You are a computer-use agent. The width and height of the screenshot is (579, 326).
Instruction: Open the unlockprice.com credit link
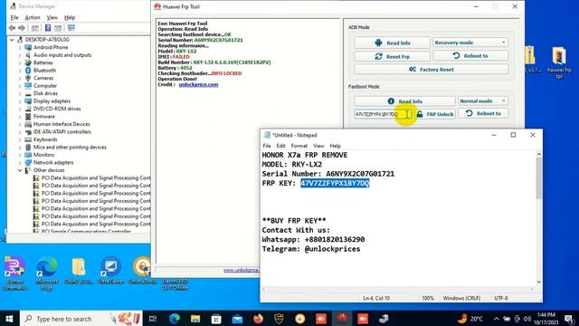(198, 84)
